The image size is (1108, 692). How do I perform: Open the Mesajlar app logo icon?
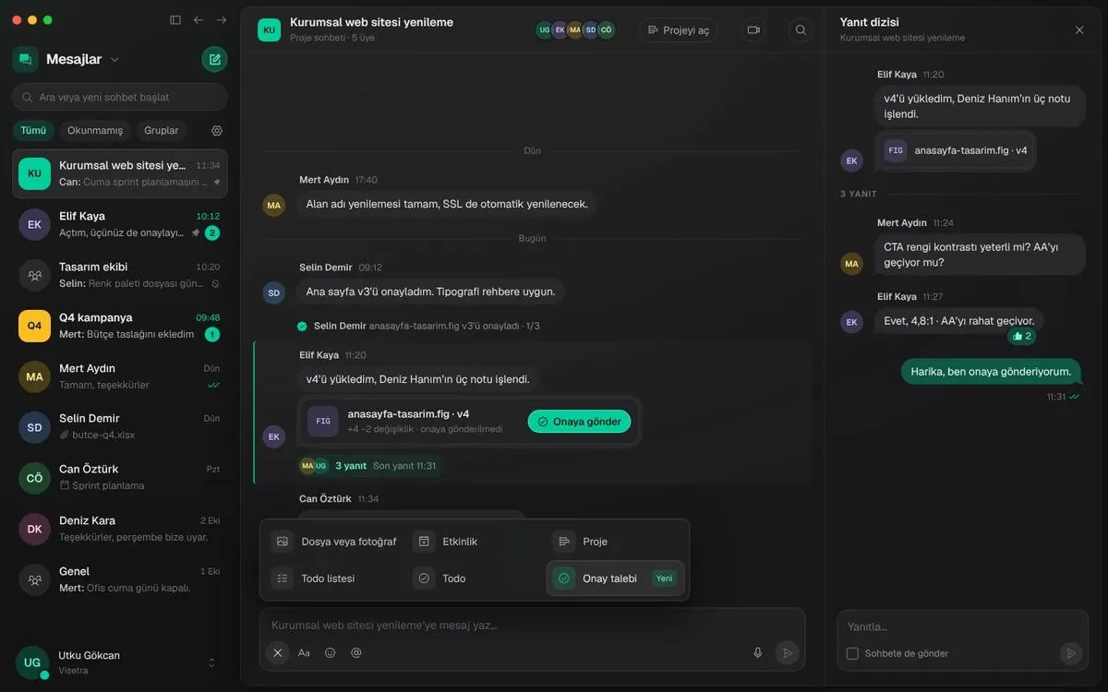[25, 59]
